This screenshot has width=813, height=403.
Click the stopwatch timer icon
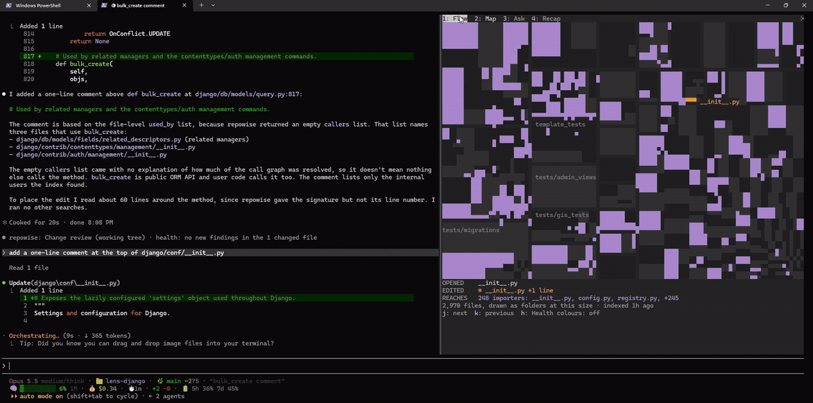(x=131, y=388)
